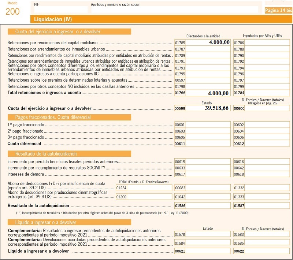Click input box 01786
Viewport: 293px width, 260px height.
pos(267,43)
